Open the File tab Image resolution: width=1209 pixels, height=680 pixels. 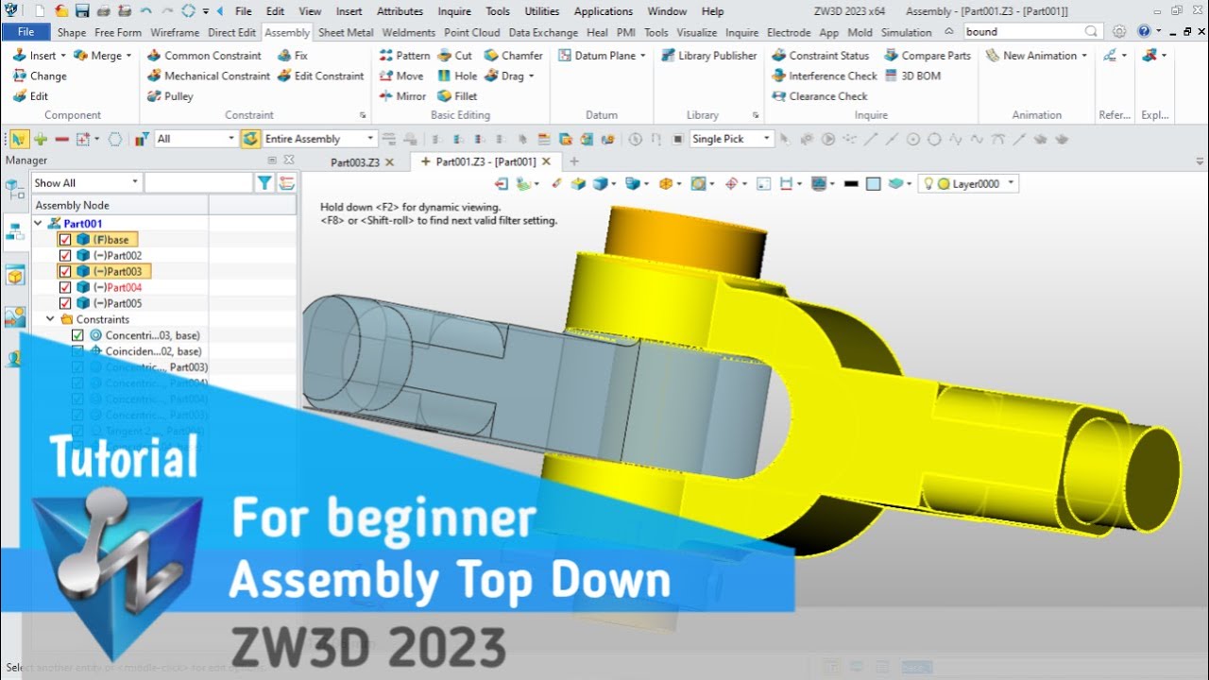tap(26, 32)
